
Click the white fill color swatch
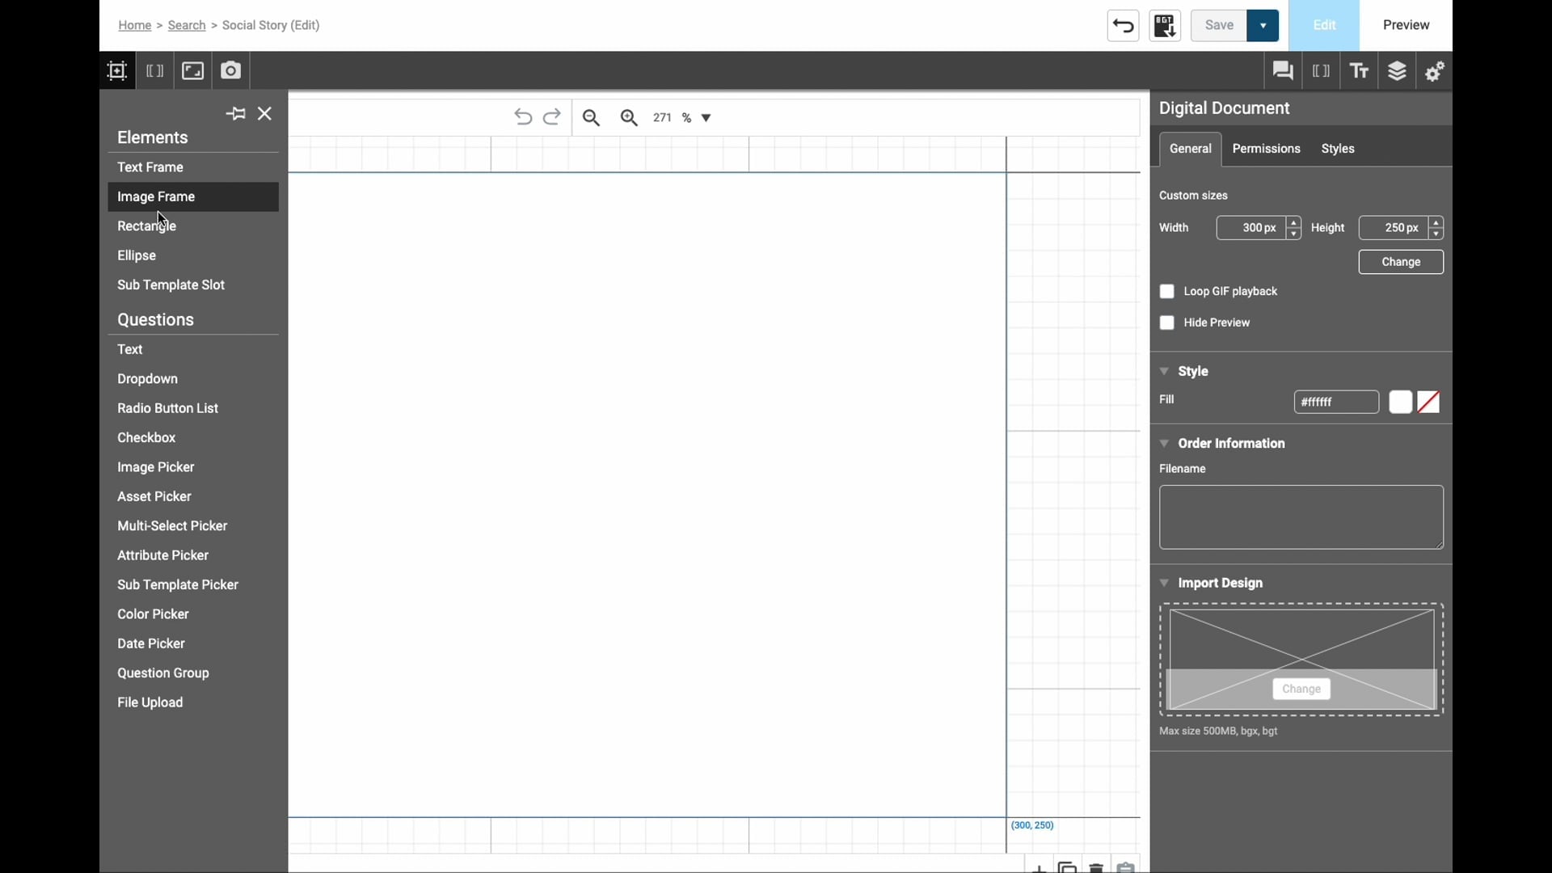click(x=1401, y=403)
